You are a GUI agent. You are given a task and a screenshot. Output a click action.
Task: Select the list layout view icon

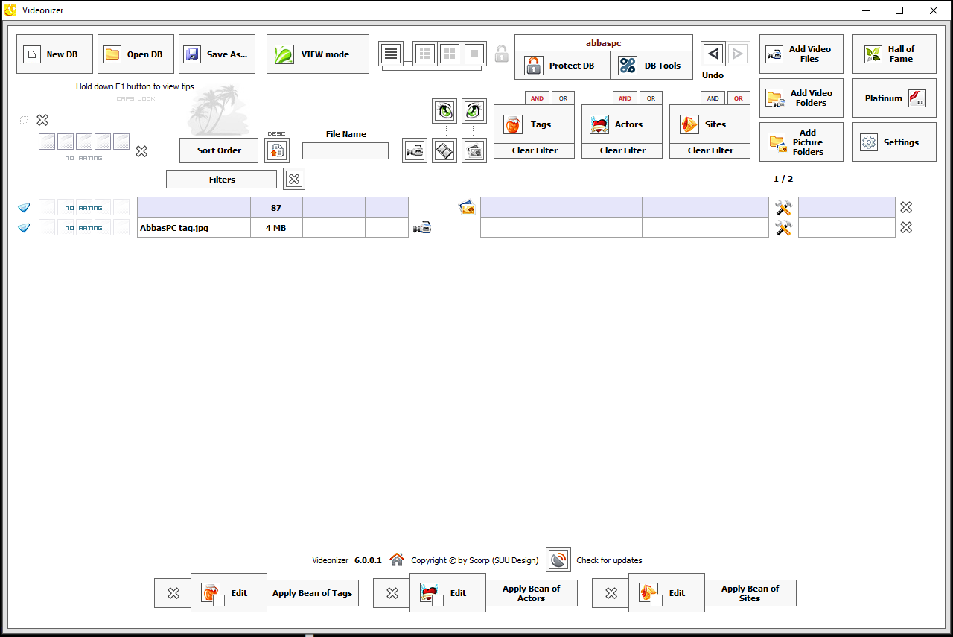pos(390,54)
